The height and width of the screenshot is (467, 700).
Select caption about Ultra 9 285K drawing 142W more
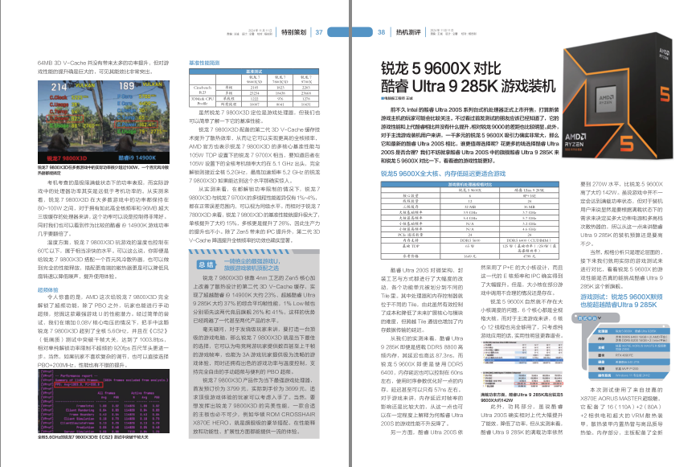(x=522, y=397)
